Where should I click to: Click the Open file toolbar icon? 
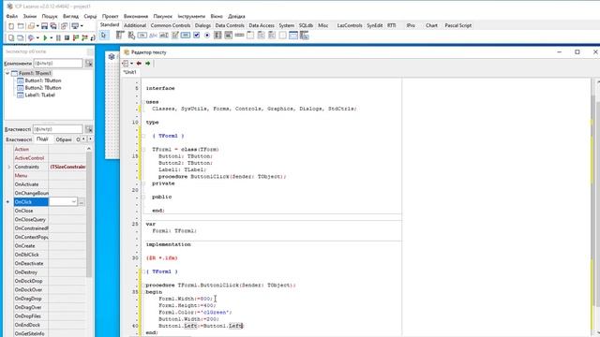pos(31,26)
